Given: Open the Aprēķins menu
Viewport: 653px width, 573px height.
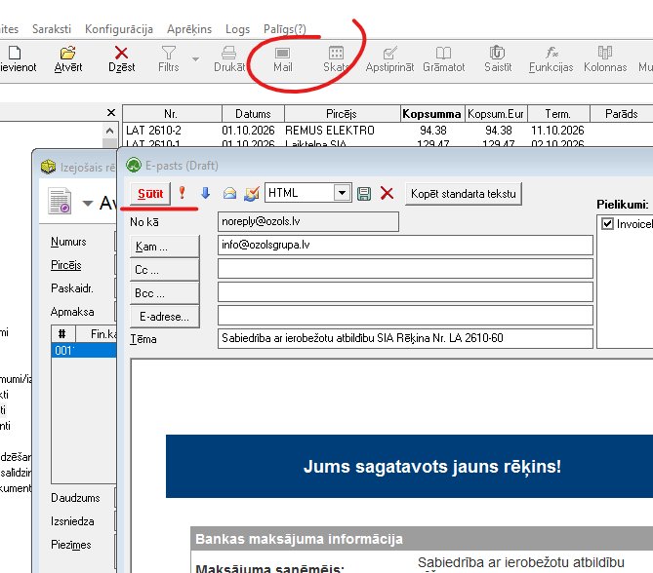Looking at the screenshot, I should point(189,29).
